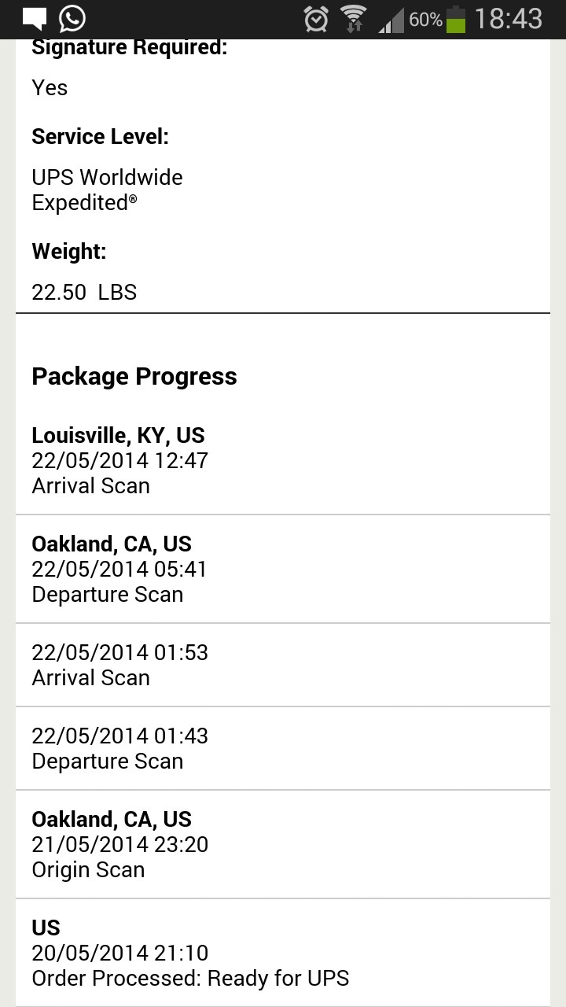The height and width of the screenshot is (1007, 566).
Task: Tap the UPS Worldwide Expedited service text
Action: click(x=108, y=190)
